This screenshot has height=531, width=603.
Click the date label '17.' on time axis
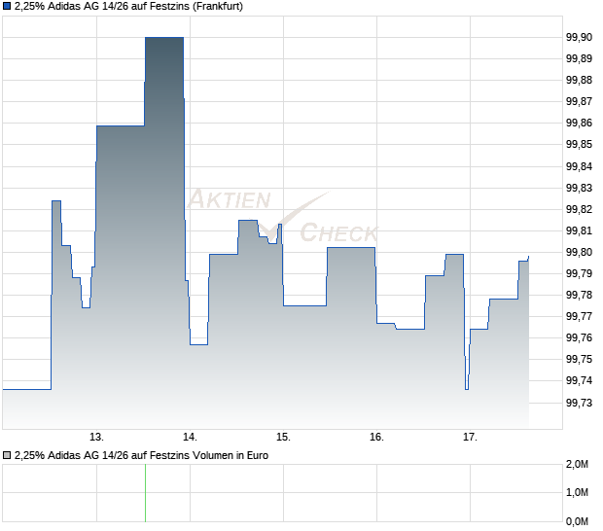470,438
